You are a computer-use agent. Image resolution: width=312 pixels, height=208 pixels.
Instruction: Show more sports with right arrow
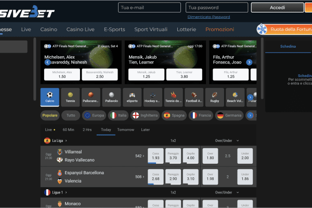(250, 97)
